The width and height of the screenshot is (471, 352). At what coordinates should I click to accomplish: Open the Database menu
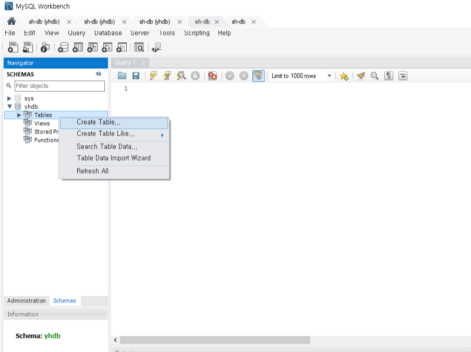[x=108, y=33]
